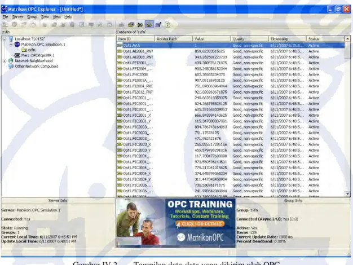
Task: Select the Opt1.FI2001A item row
Action: tap(231, 81)
